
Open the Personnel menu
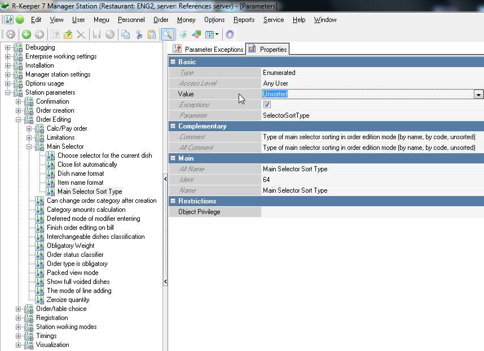click(x=131, y=20)
